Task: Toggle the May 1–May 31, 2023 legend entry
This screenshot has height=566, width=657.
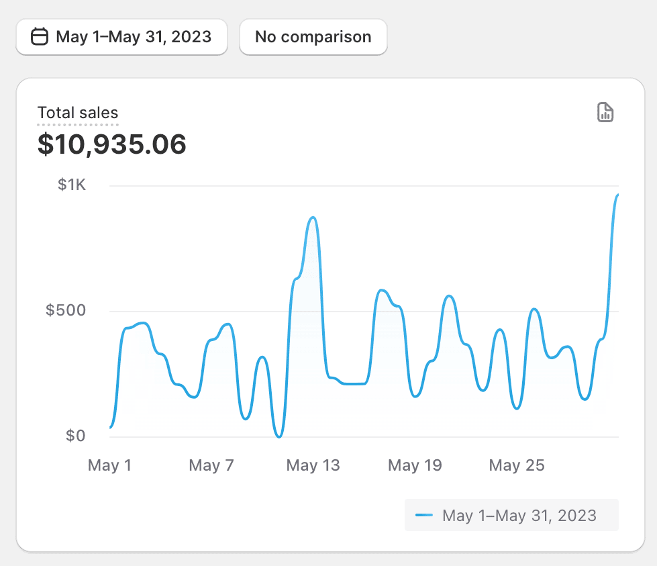Action: (x=511, y=515)
